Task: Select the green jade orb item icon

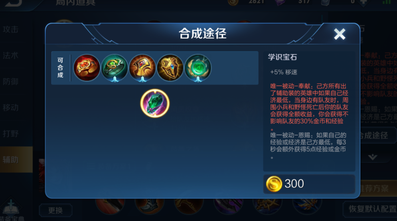Action: coord(198,68)
